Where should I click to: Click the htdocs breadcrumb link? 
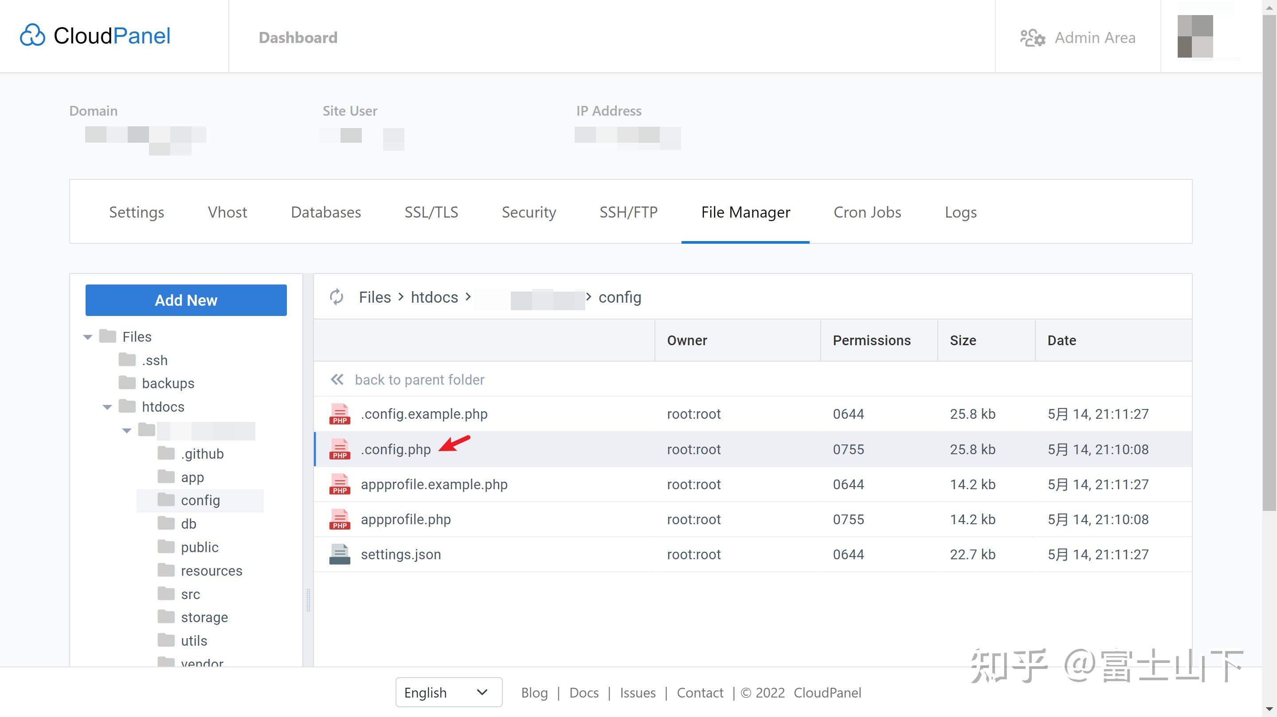point(434,297)
